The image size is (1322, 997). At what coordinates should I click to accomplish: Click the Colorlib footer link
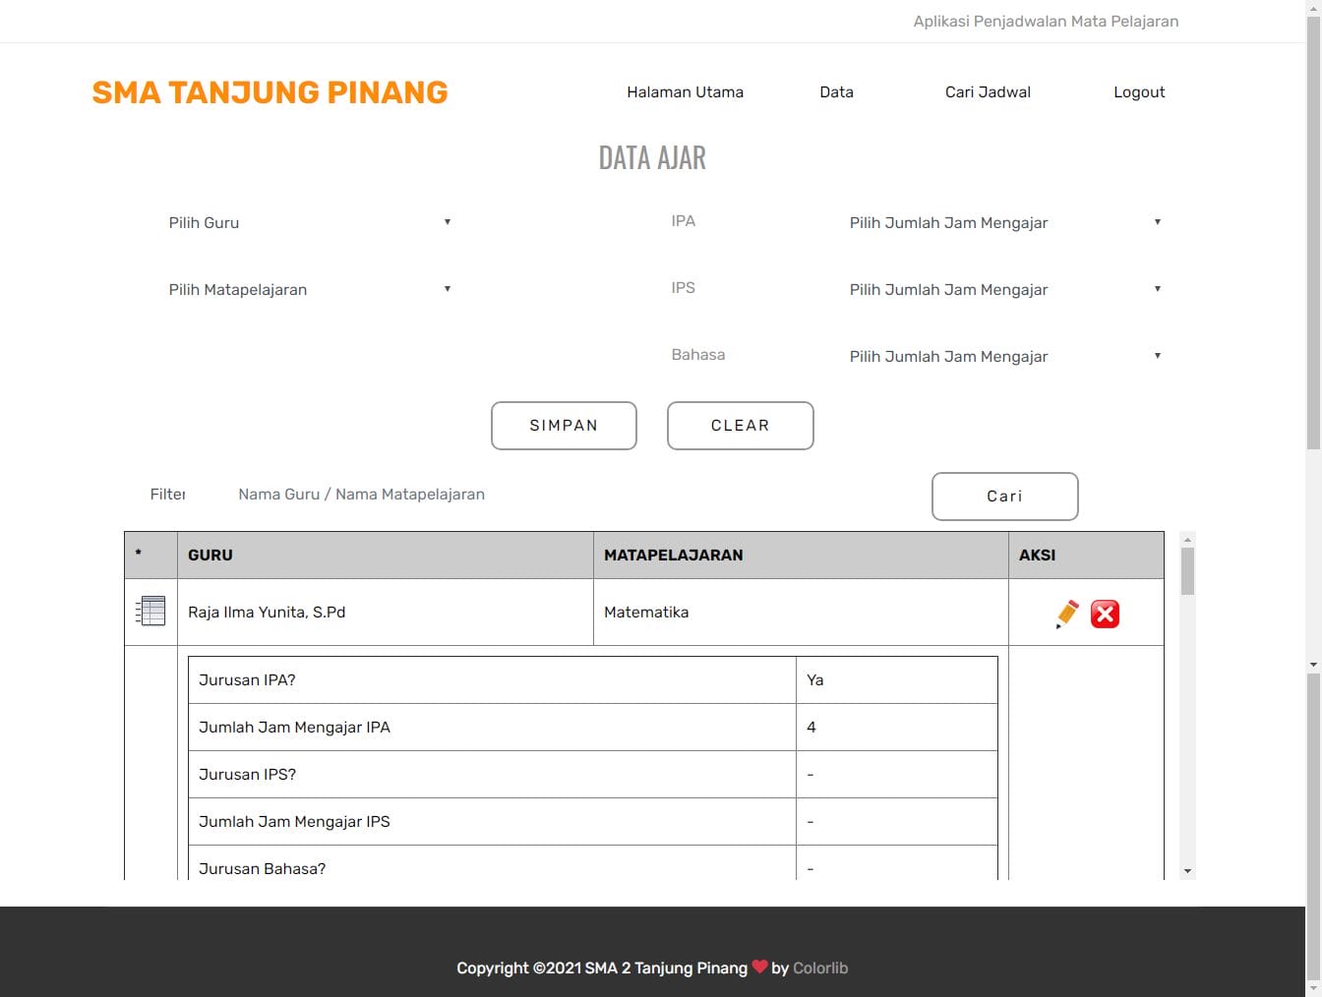click(x=820, y=968)
